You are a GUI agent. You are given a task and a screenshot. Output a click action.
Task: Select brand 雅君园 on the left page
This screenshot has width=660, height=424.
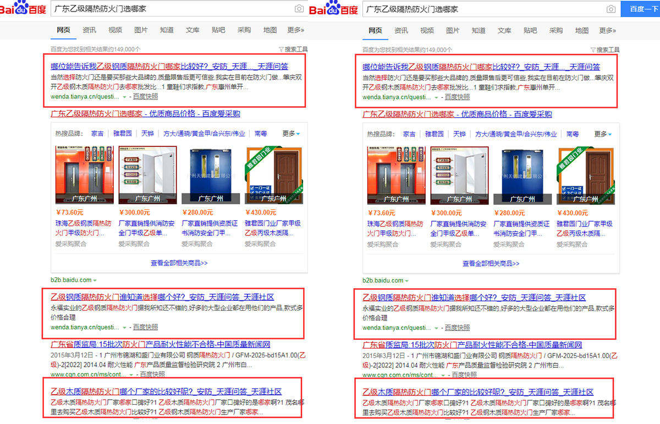(123, 134)
